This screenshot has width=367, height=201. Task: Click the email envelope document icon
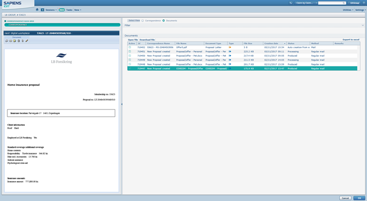(10, 41)
